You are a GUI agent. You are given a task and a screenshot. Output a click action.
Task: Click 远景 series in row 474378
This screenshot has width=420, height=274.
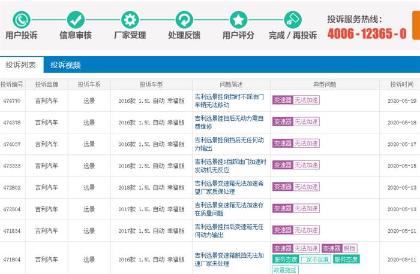[x=89, y=123]
